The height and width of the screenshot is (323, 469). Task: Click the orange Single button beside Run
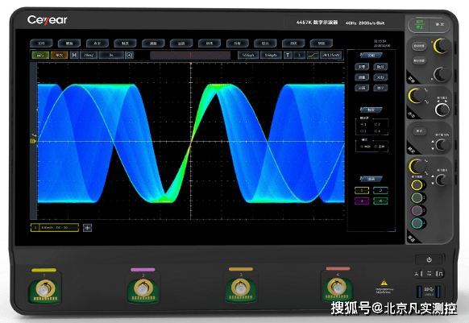pos(59,55)
